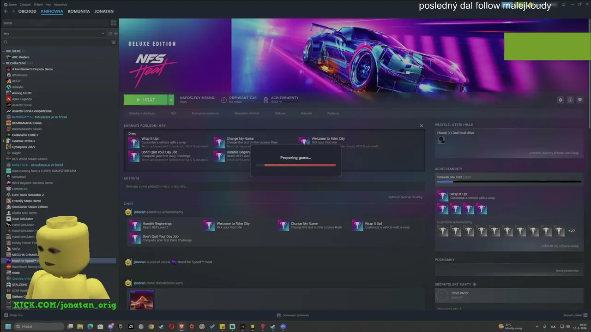Select Counter-Strike 2 in library list
Image resolution: width=591 pixels, height=332 pixels.
pyautogui.click(x=24, y=141)
